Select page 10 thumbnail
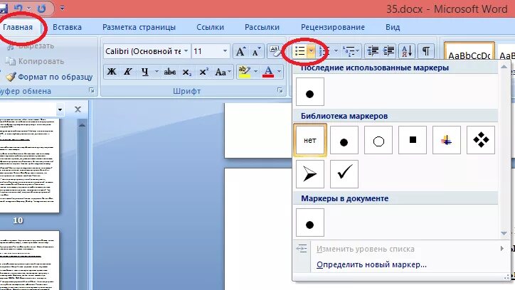Viewport: 515px width, 290px height. [x=29, y=166]
